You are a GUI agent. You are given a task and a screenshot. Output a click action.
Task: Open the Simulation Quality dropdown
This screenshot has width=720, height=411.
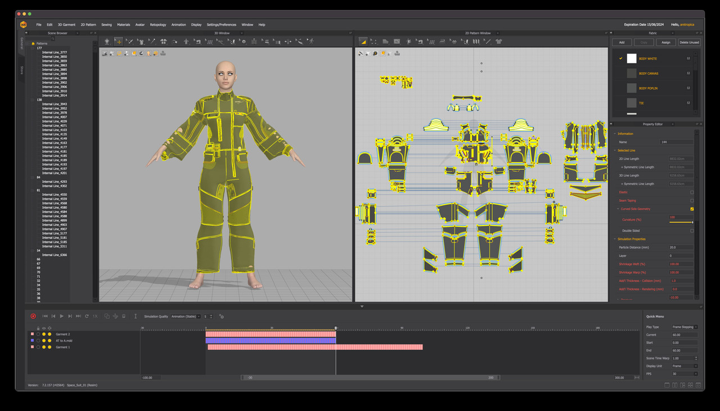(x=186, y=317)
